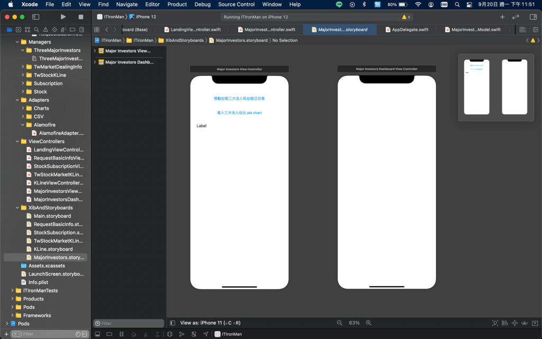Screen dimensions: 542x339
Task: Select iPhone 12 run destination
Action: click(142, 17)
